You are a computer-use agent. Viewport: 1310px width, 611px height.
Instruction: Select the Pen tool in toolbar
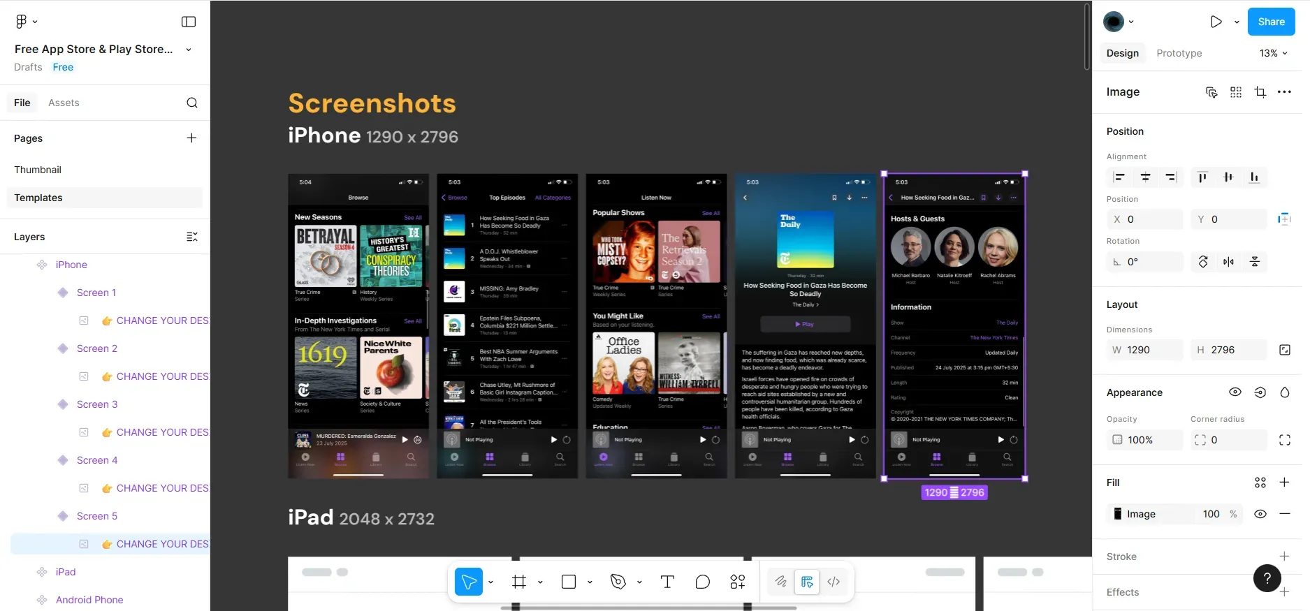coord(618,582)
